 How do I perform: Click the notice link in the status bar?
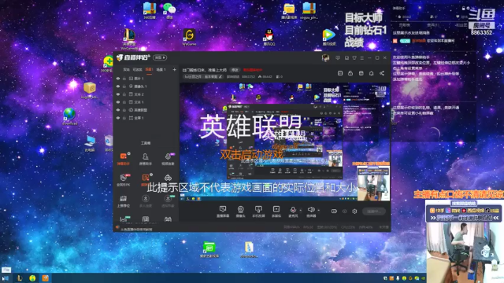pos(136,229)
